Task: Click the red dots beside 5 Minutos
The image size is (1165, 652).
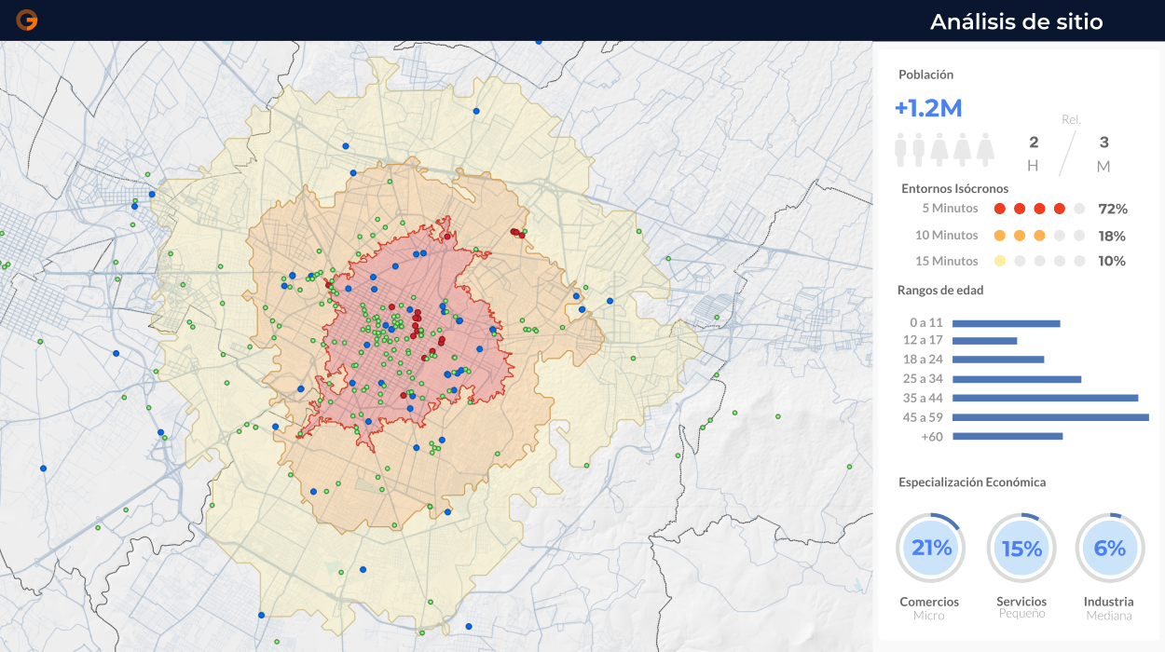Action: pos(1030,209)
